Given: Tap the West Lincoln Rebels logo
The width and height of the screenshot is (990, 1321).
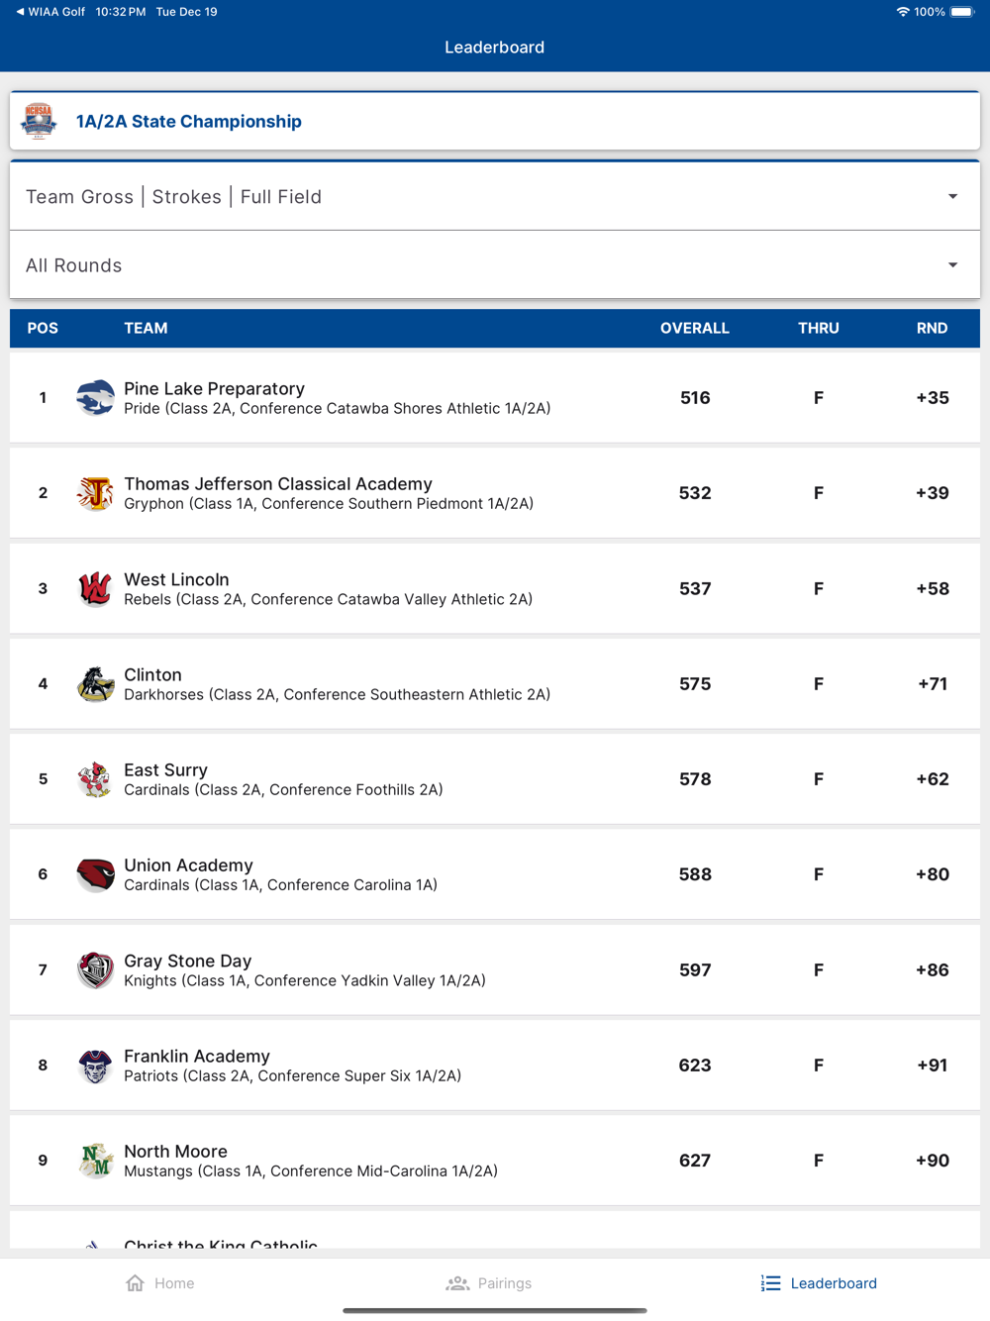Looking at the screenshot, I should click(95, 588).
